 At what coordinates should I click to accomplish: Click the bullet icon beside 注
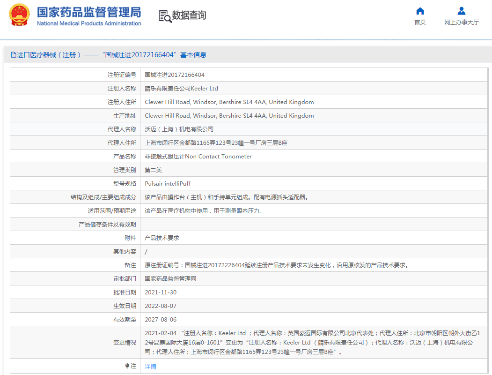pyautogui.click(x=127, y=366)
